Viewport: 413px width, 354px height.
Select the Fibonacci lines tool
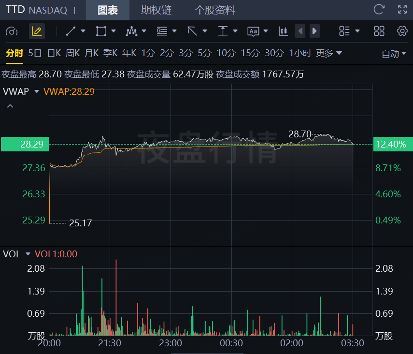(162, 31)
